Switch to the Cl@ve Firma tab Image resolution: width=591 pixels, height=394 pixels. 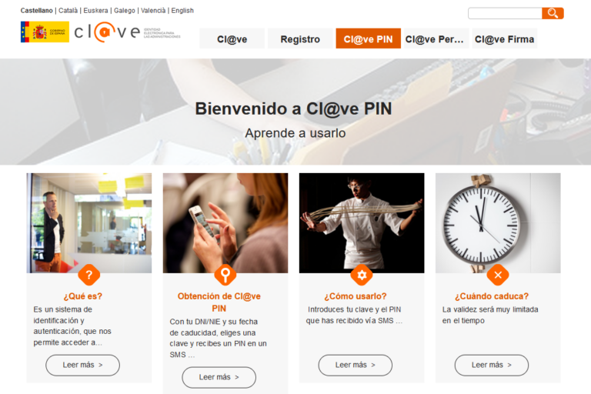pos(504,38)
